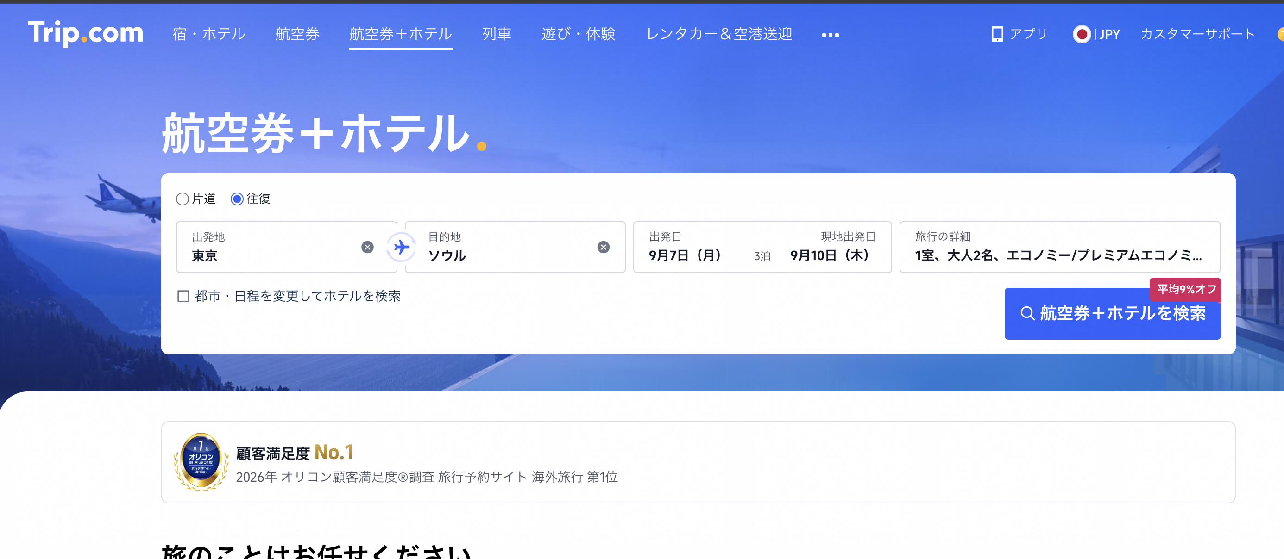The image size is (1284, 559).
Task: Click the Trip.com logo
Action: [x=85, y=33]
